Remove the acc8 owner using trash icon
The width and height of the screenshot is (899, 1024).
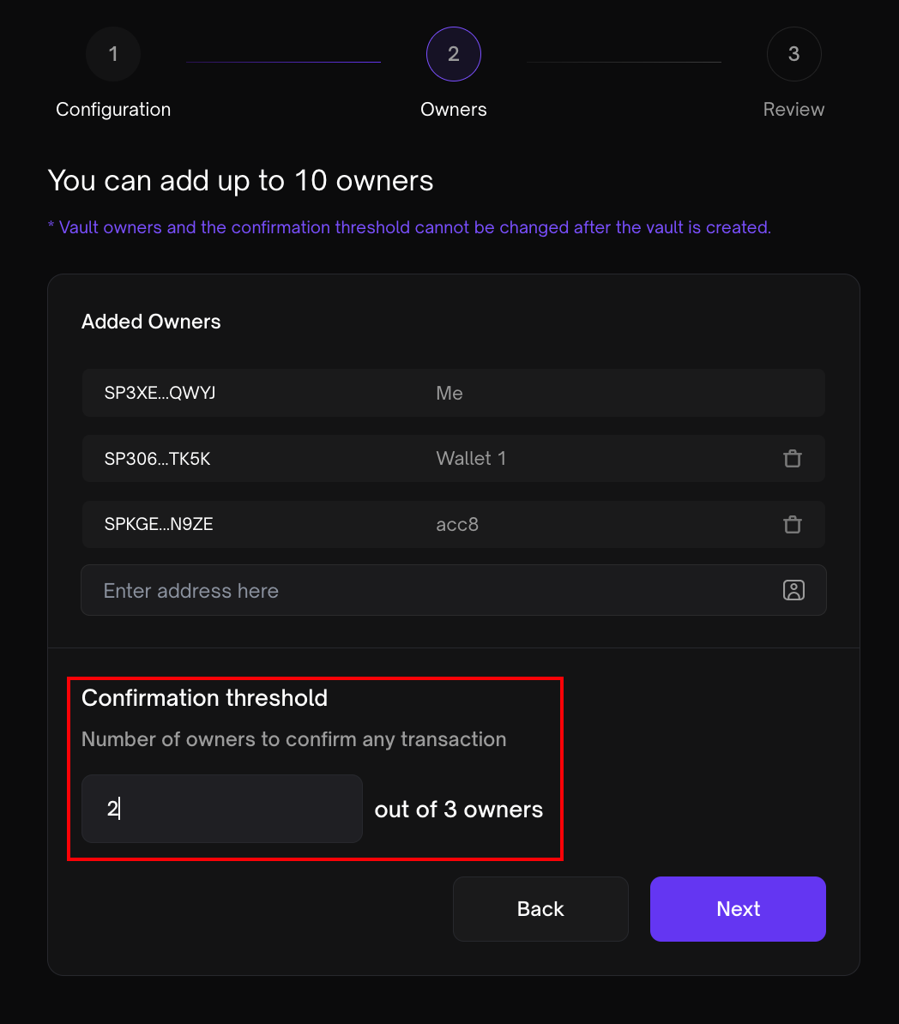[x=793, y=524]
